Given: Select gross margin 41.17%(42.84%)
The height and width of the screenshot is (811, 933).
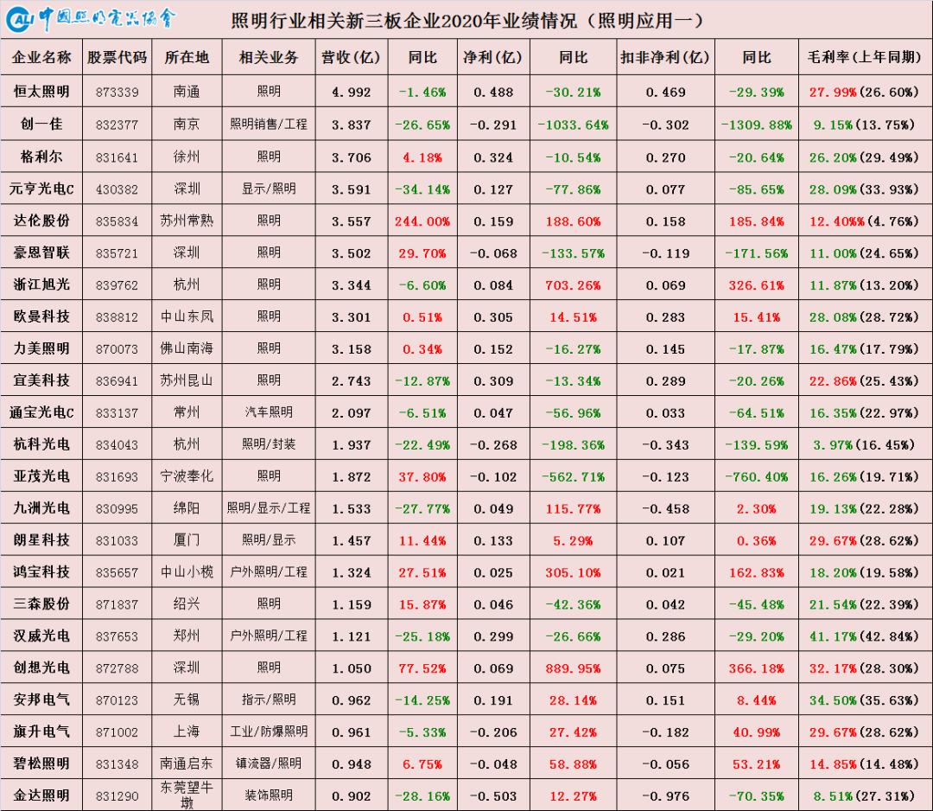Looking at the screenshot, I should (864, 636).
